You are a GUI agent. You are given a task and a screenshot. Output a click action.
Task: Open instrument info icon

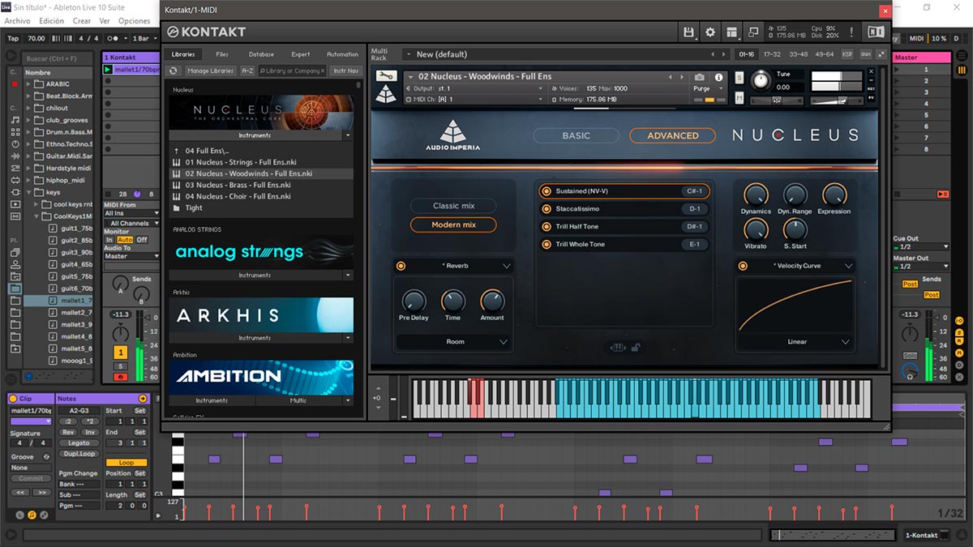coord(718,77)
